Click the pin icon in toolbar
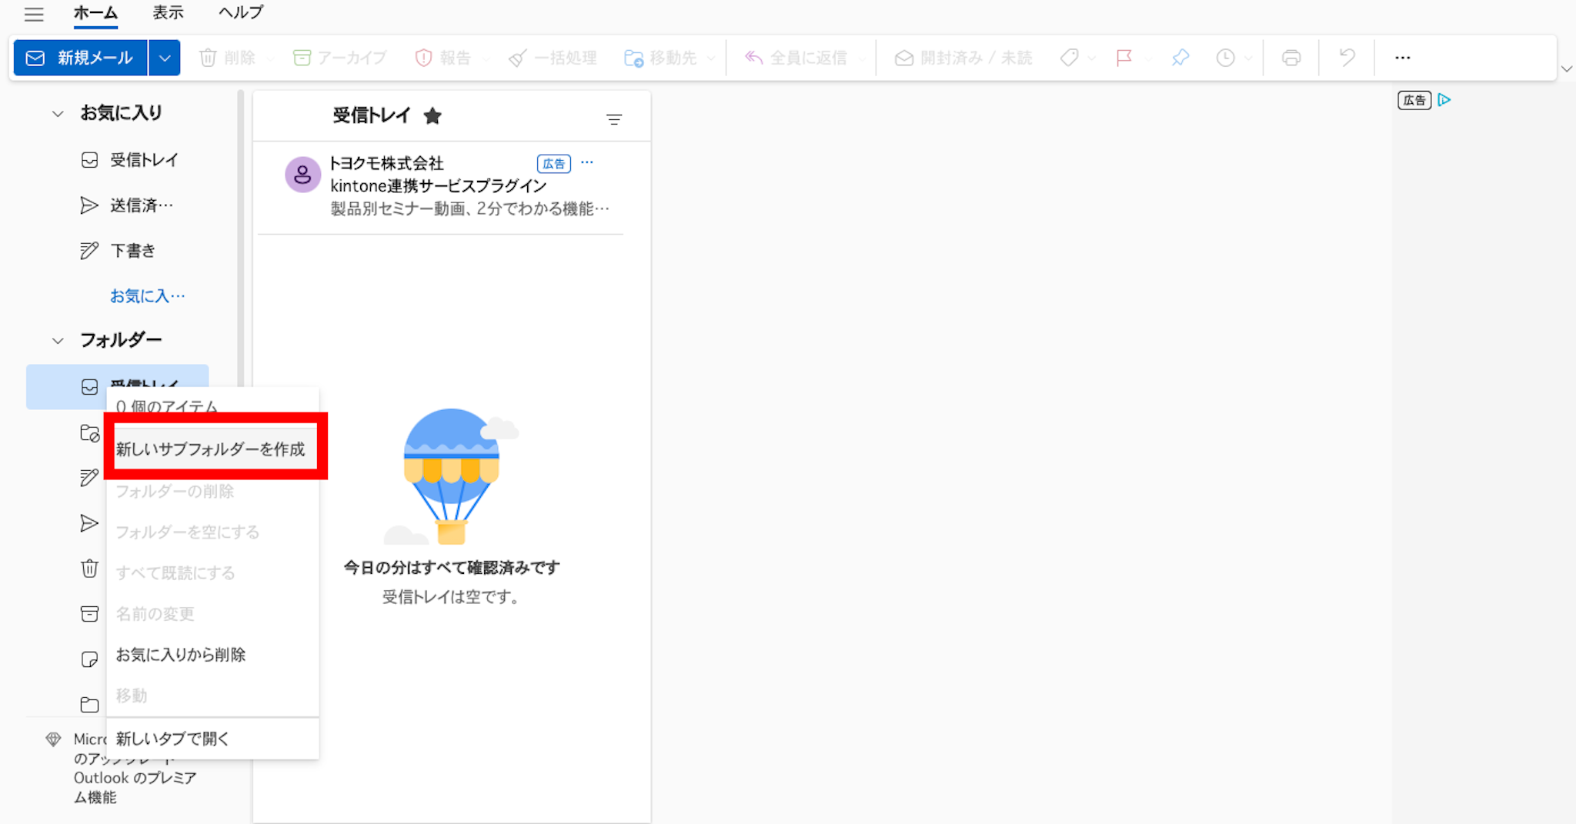1576x824 pixels. click(1180, 58)
